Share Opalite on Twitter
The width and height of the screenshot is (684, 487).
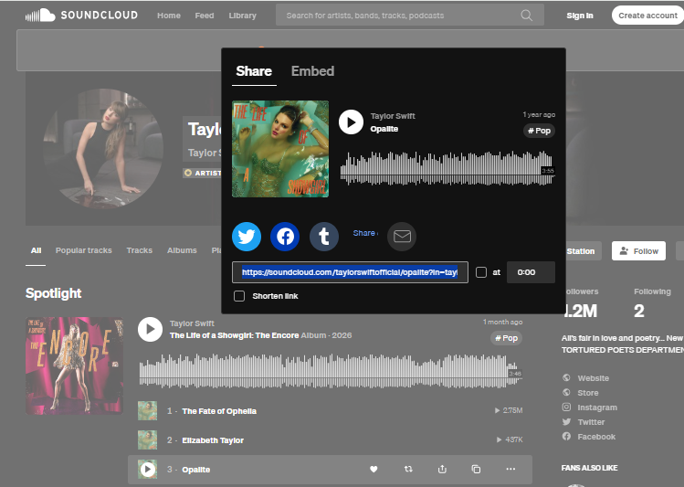point(247,237)
